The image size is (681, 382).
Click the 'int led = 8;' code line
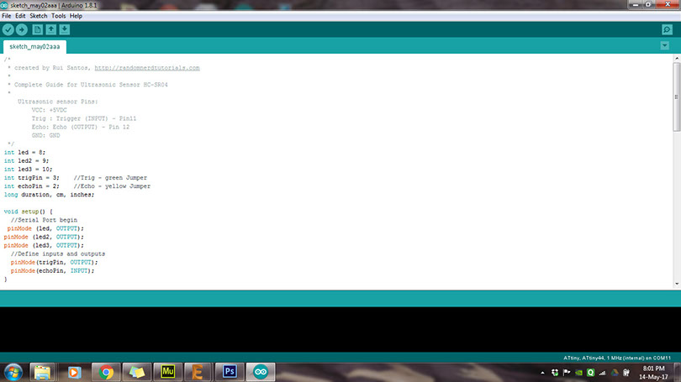pyautogui.click(x=24, y=153)
